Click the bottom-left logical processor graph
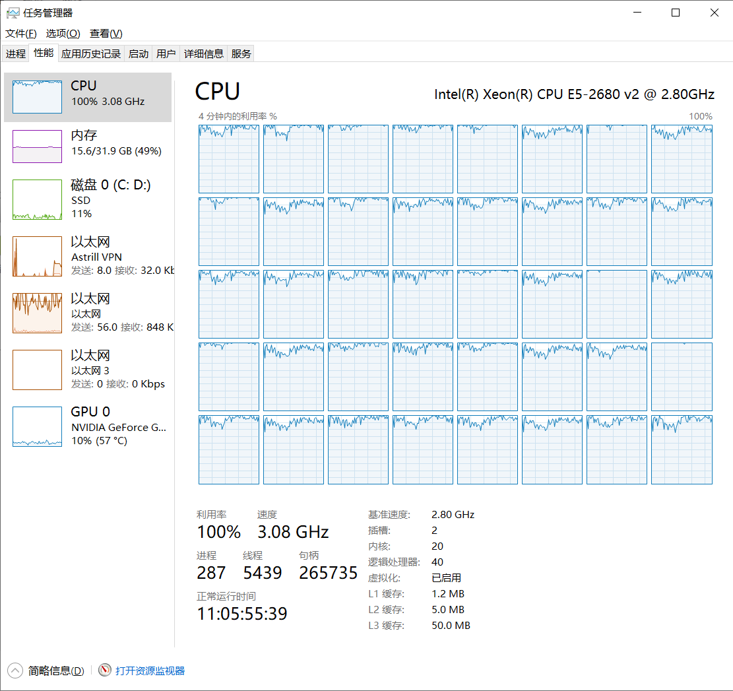This screenshot has height=691, width=733. [228, 449]
